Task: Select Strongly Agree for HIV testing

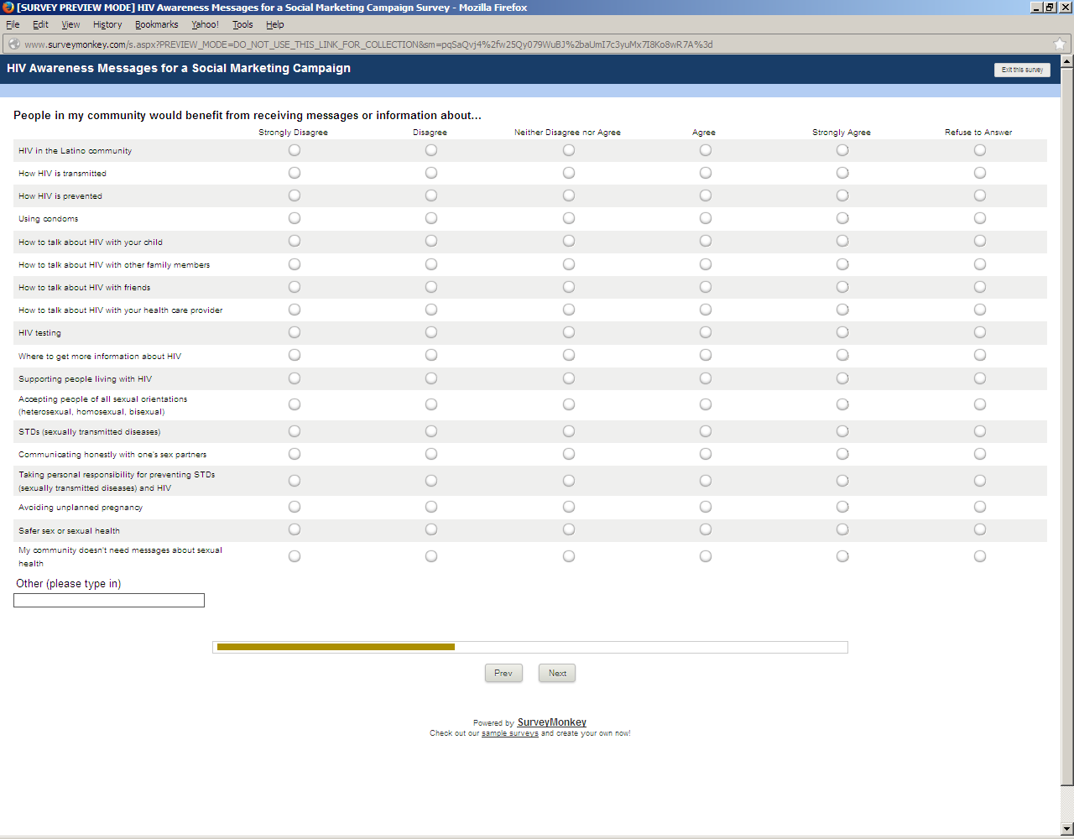Action: pyautogui.click(x=842, y=332)
